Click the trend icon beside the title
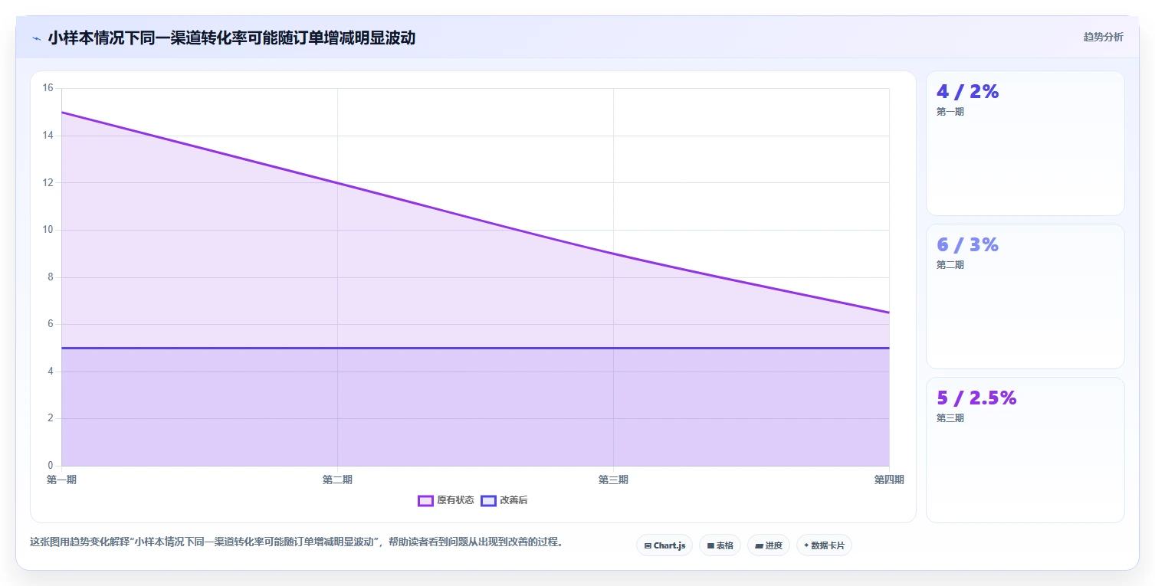The height and width of the screenshot is (586, 1155). pyautogui.click(x=36, y=38)
